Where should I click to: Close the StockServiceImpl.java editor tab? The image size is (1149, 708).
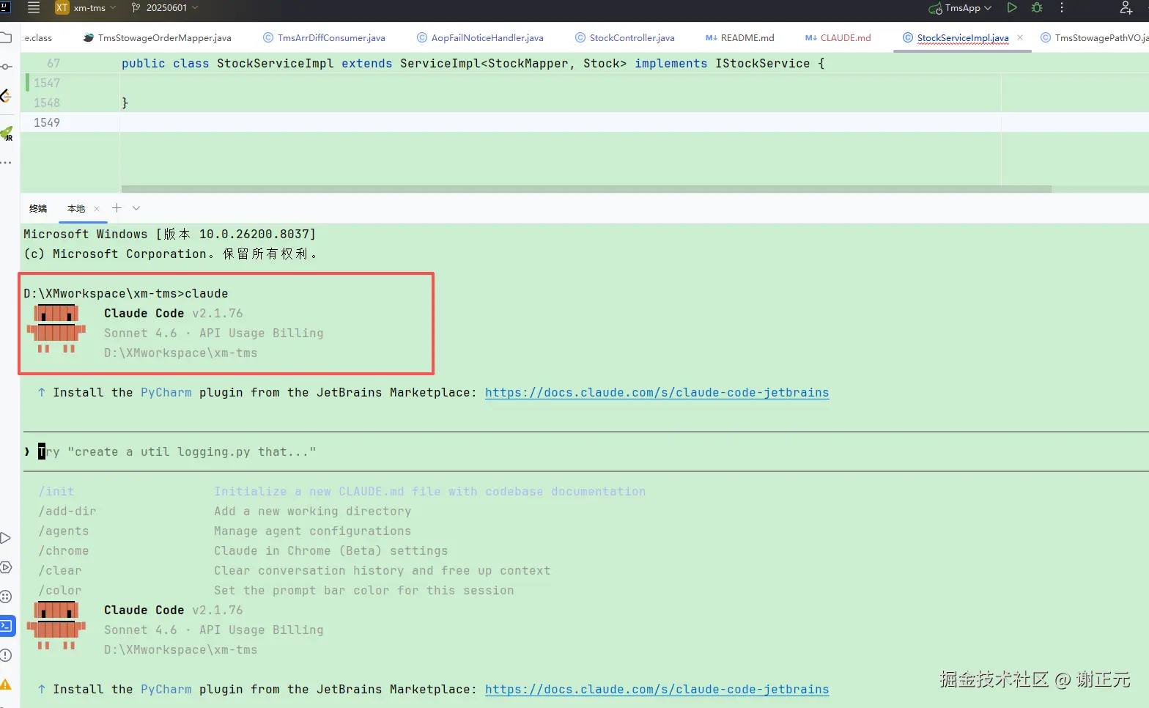click(1020, 37)
